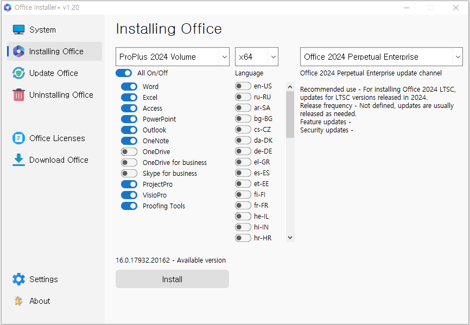Click the app logo in title bar
The image size is (470, 325).
[8, 8]
